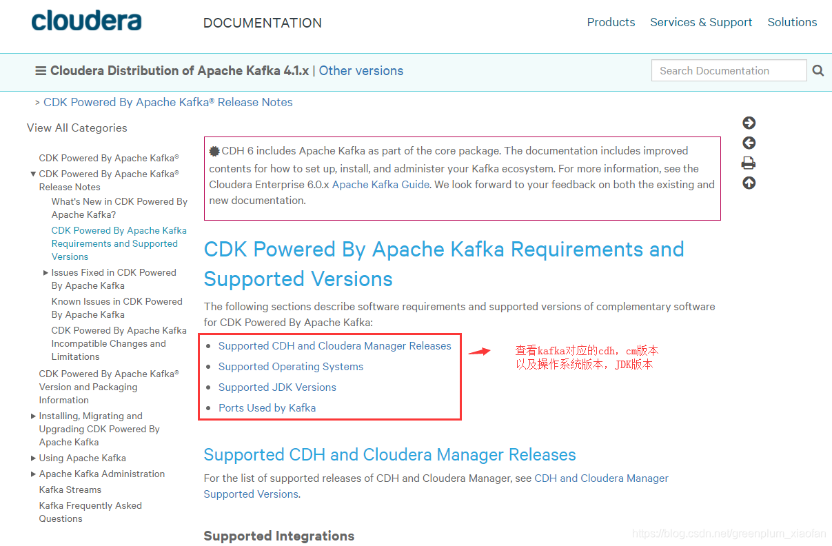
Task: Open the Products menu
Action: [x=611, y=22]
